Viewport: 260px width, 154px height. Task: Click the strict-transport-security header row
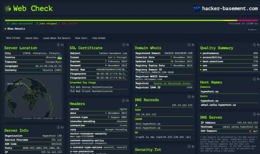coord(99,135)
